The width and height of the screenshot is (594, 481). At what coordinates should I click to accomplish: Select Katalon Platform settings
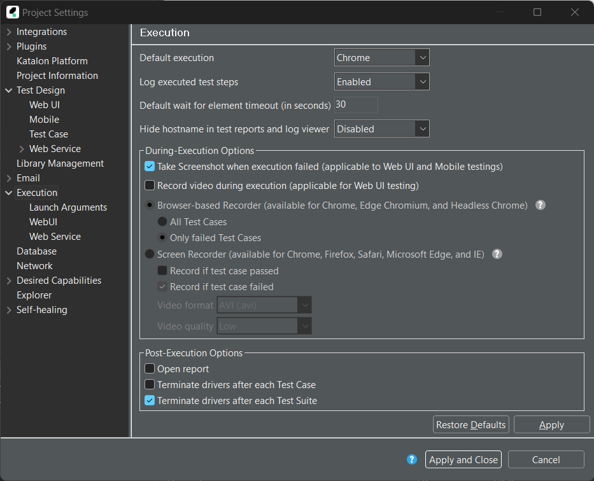pyautogui.click(x=52, y=61)
